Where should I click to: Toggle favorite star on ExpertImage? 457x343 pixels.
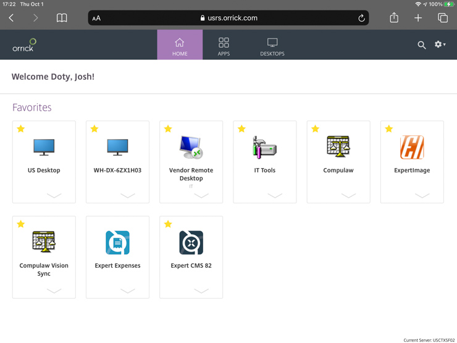389,129
